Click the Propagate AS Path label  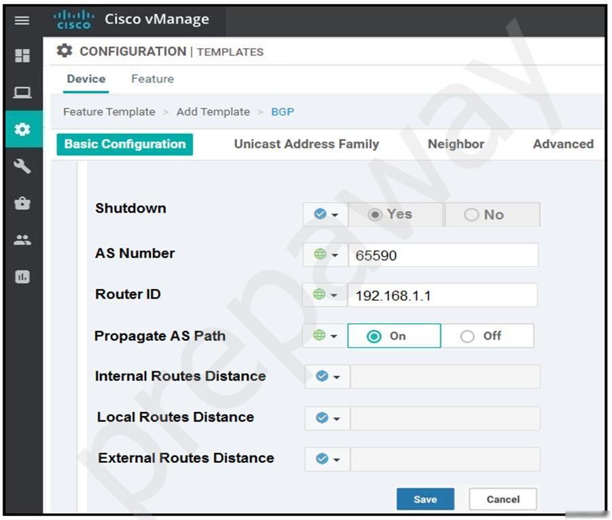pos(160,336)
